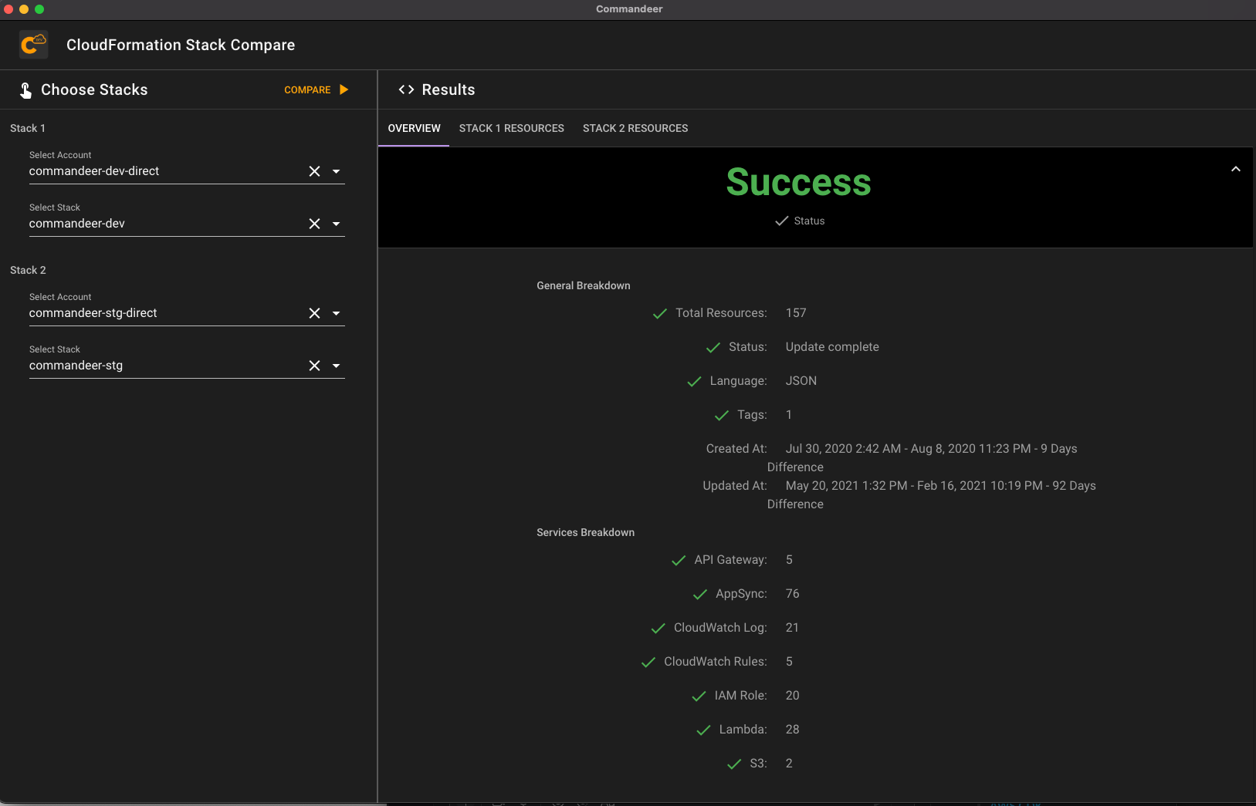The height and width of the screenshot is (806, 1256).
Task: Click the Commandeer logo icon
Action: click(x=34, y=45)
